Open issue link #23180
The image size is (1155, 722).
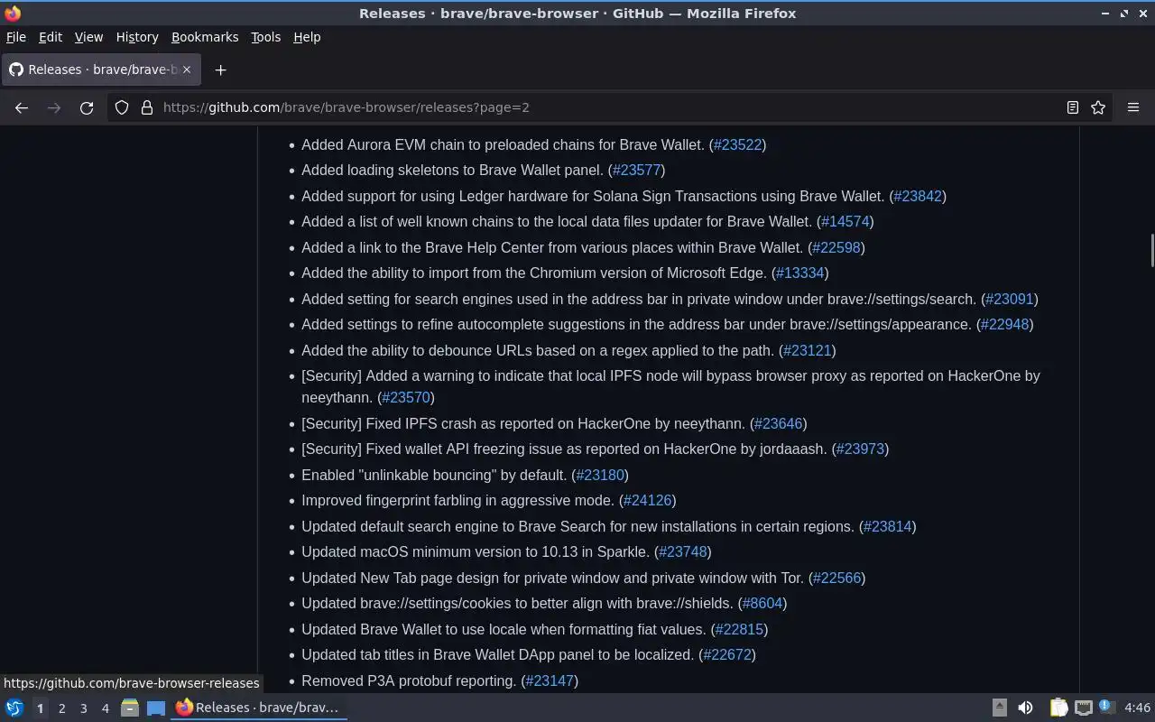[600, 475]
